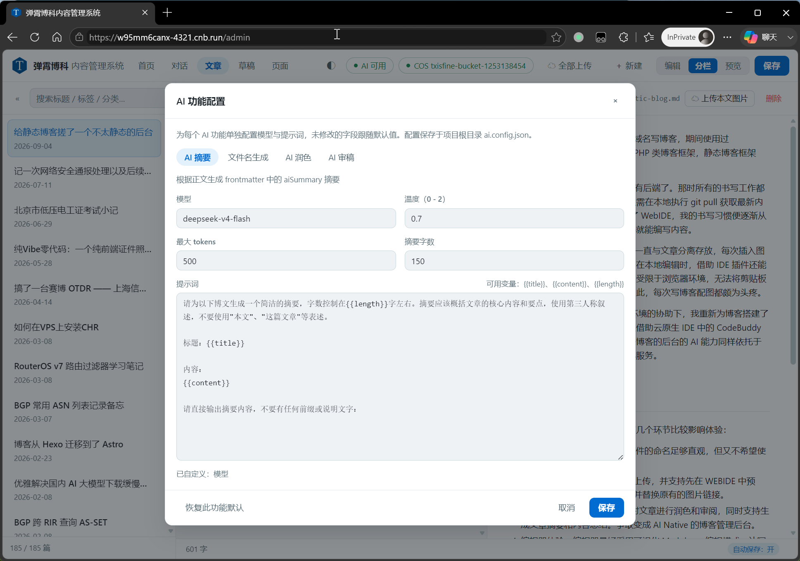This screenshot has height=561, width=800.
Task: Open the 首页 nav item
Action: [146, 66]
